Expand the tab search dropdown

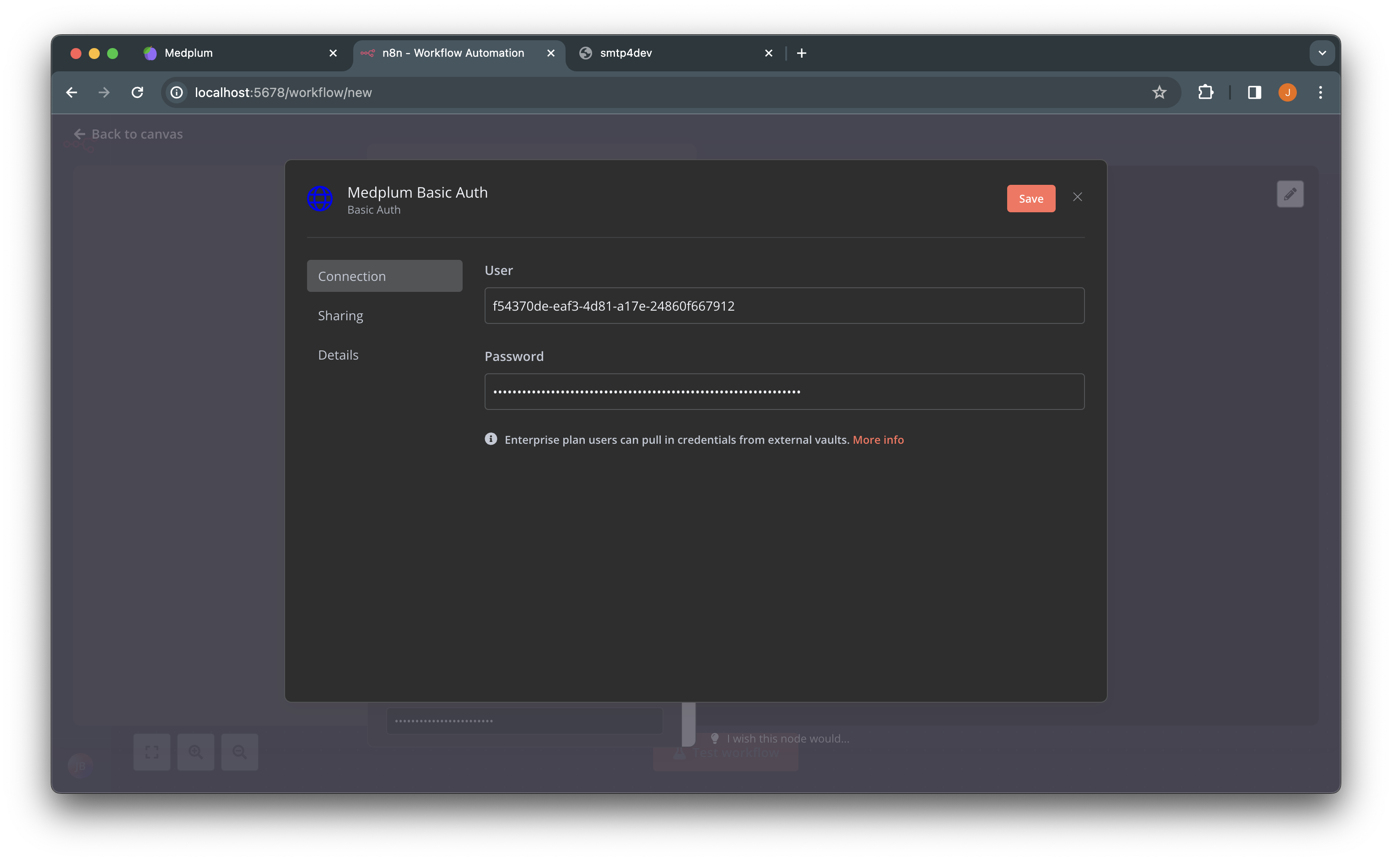pos(1322,53)
